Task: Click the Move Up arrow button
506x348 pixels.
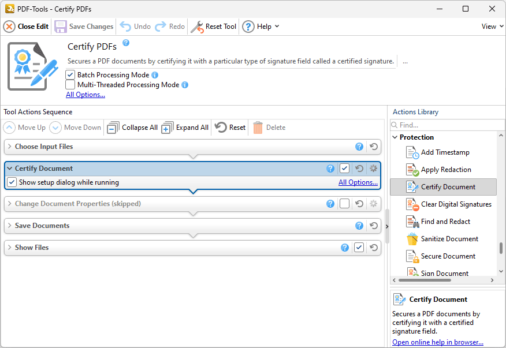Action: click(x=9, y=128)
